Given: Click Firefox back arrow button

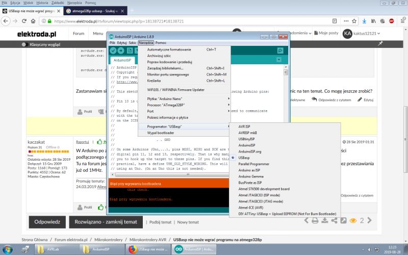Looking at the screenshot, I should click(6, 21).
